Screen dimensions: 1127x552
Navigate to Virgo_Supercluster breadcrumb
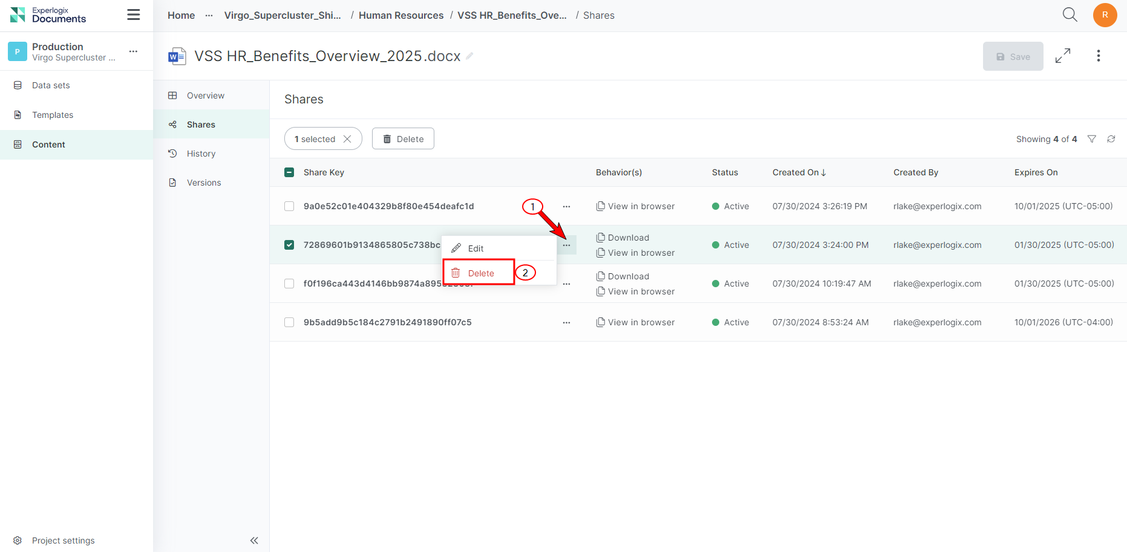(x=283, y=15)
